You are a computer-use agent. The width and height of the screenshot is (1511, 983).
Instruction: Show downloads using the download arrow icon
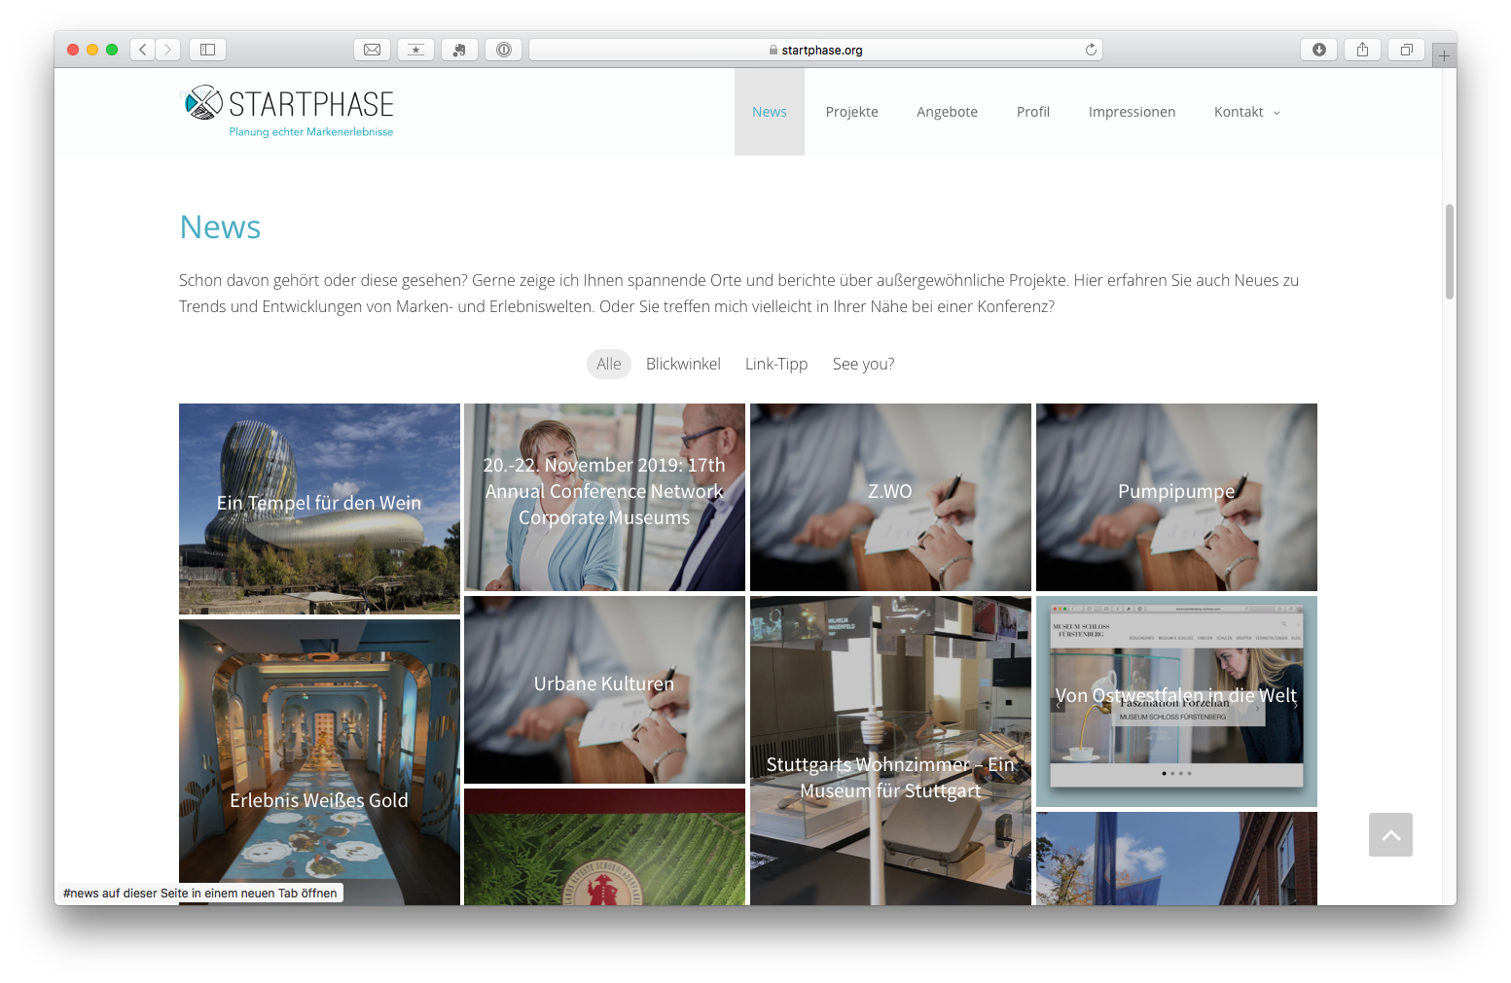tap(1318, 50)
